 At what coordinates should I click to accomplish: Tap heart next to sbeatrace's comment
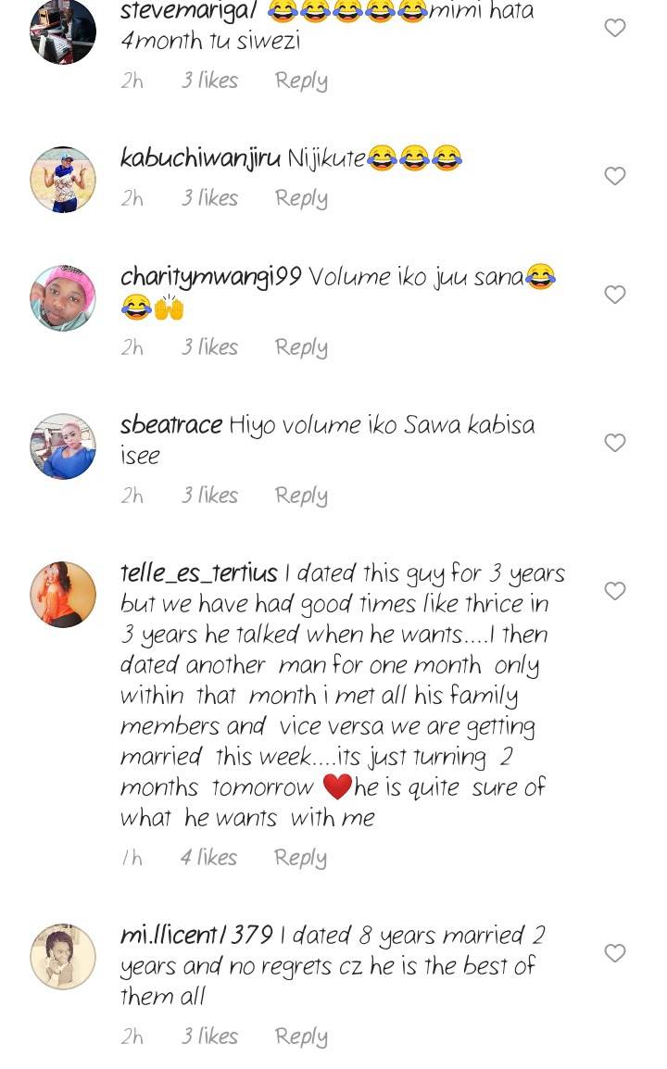click(x=614, y=443)
